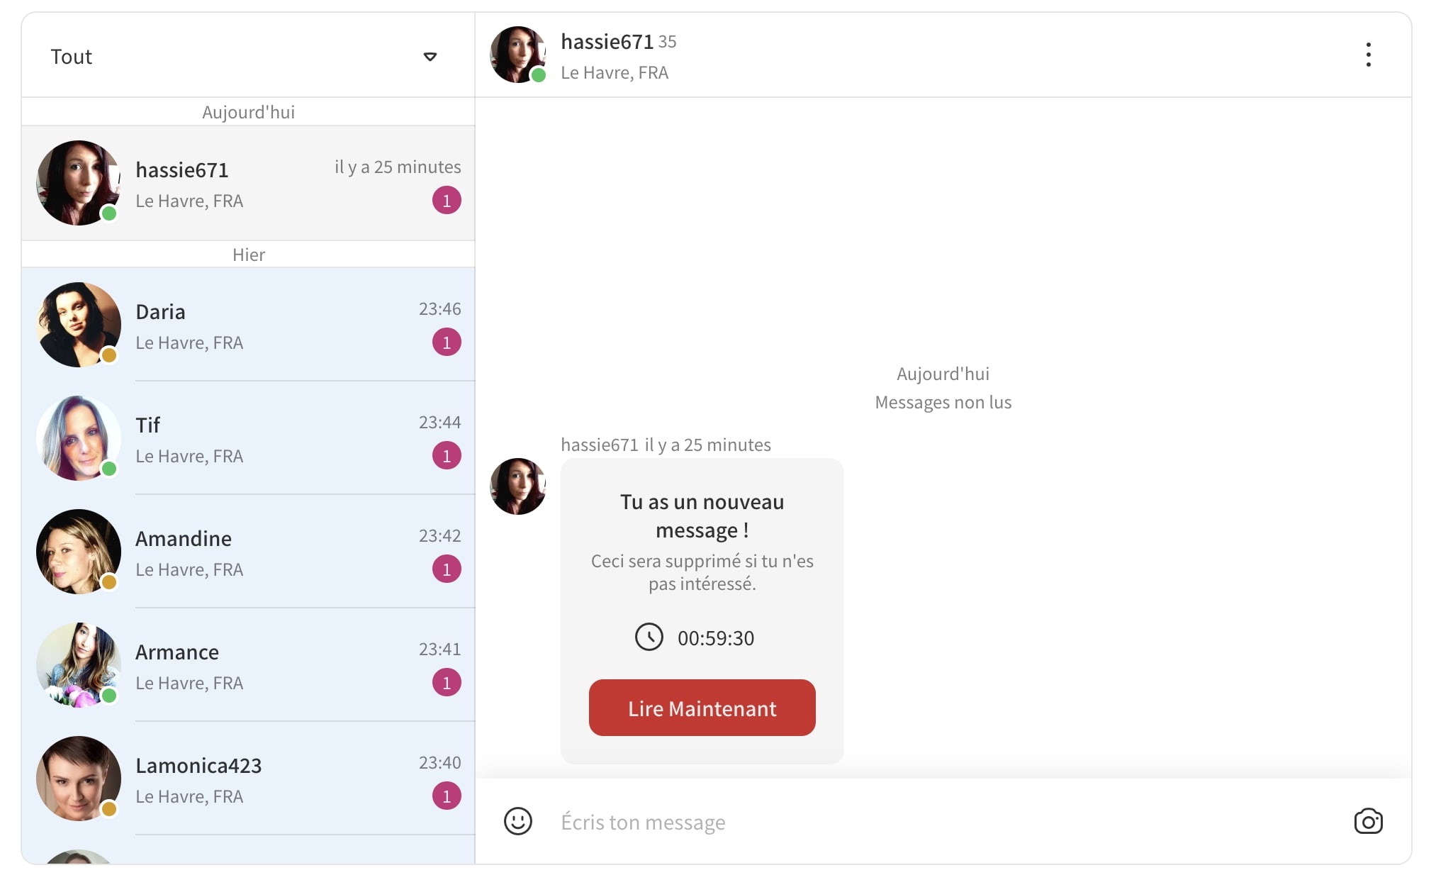Click Lamonica423's profile photo
The width and height of the screenshot is (1436, 875).
(78, 779)
